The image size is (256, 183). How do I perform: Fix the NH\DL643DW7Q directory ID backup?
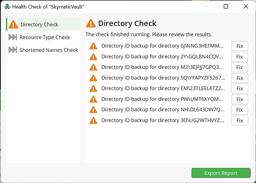[240, 110]
